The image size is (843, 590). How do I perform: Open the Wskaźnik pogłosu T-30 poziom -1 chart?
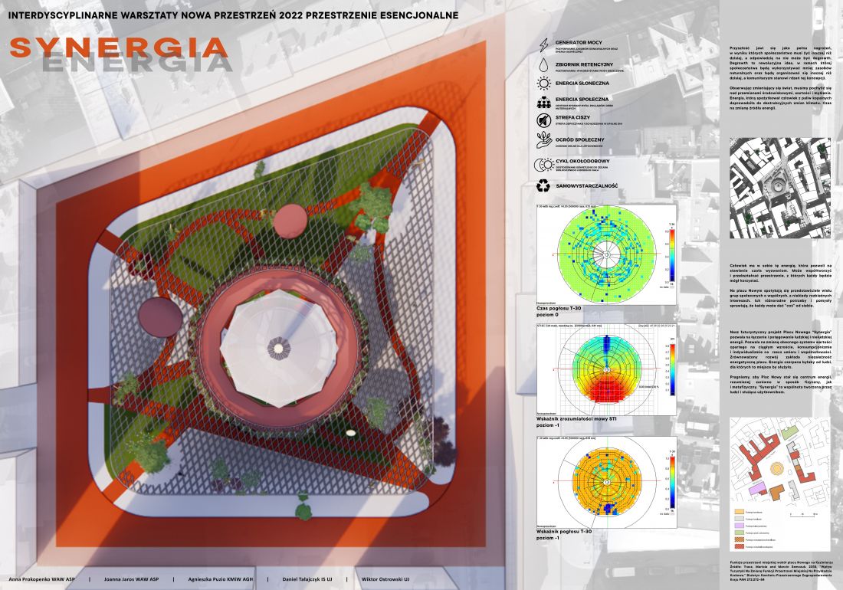[606, 481]
